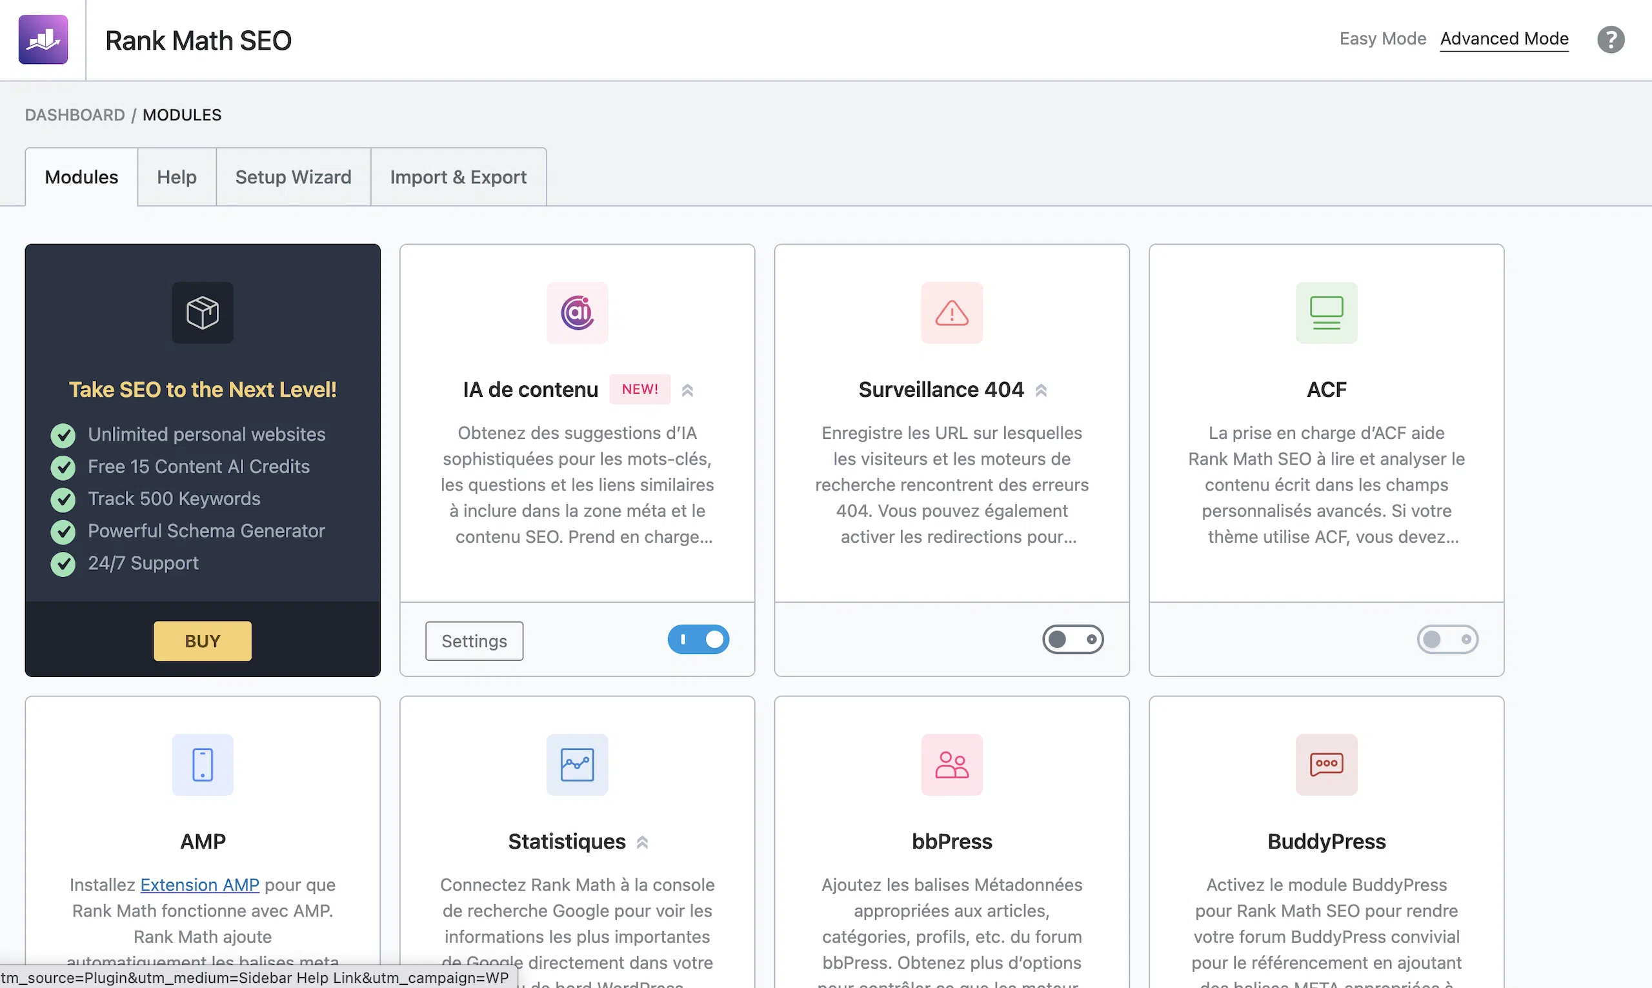
Task: Click the box icon in the upgrade card
Action: click(203, 312)
